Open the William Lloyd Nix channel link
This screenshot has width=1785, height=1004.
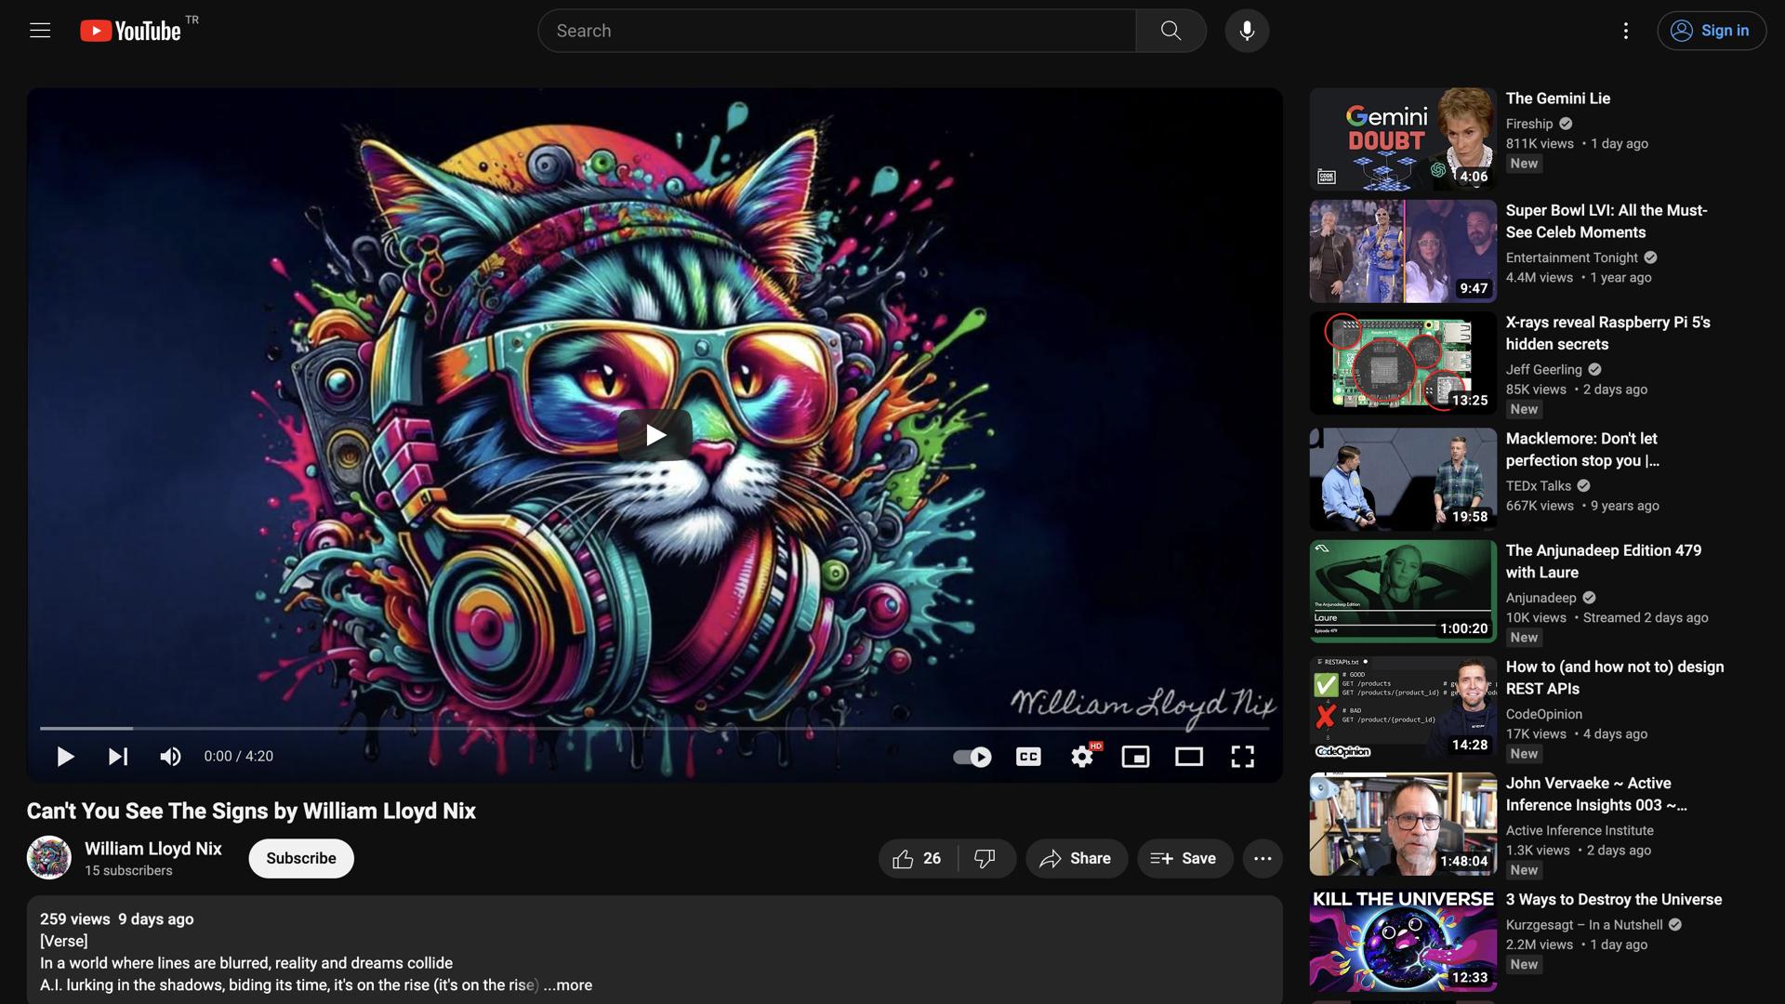coord(152,848)
